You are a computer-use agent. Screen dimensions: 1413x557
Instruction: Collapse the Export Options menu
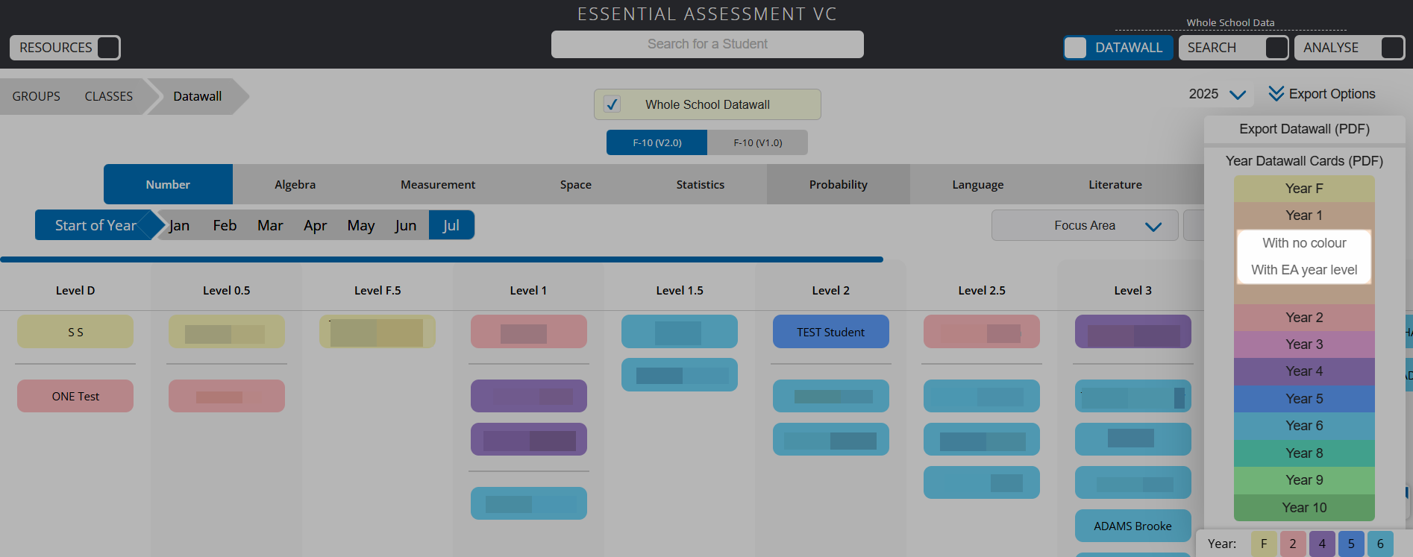[x=1321, y=94]
